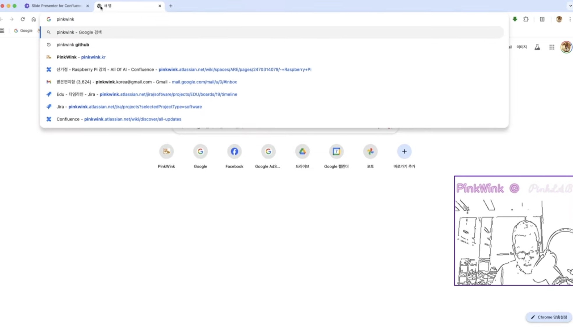Select 'pinkwink - Google 검색' suggestion
The height and width of the screenshot is (327, 573).
point(272,32)
